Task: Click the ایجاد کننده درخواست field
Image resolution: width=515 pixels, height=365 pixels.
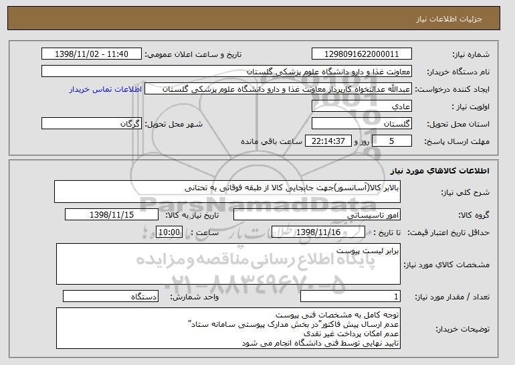Action: click(x=278, y=89)
